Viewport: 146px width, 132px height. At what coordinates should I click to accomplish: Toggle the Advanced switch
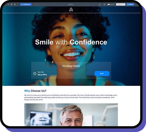pos(109,4)
